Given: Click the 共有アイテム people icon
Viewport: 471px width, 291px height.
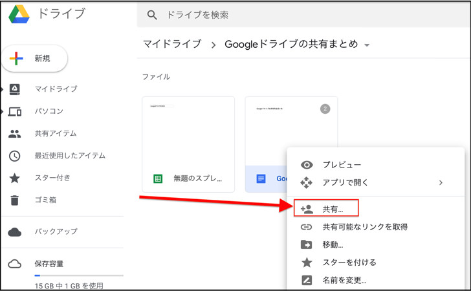Looking at the screenshot, I should (14, 134).
